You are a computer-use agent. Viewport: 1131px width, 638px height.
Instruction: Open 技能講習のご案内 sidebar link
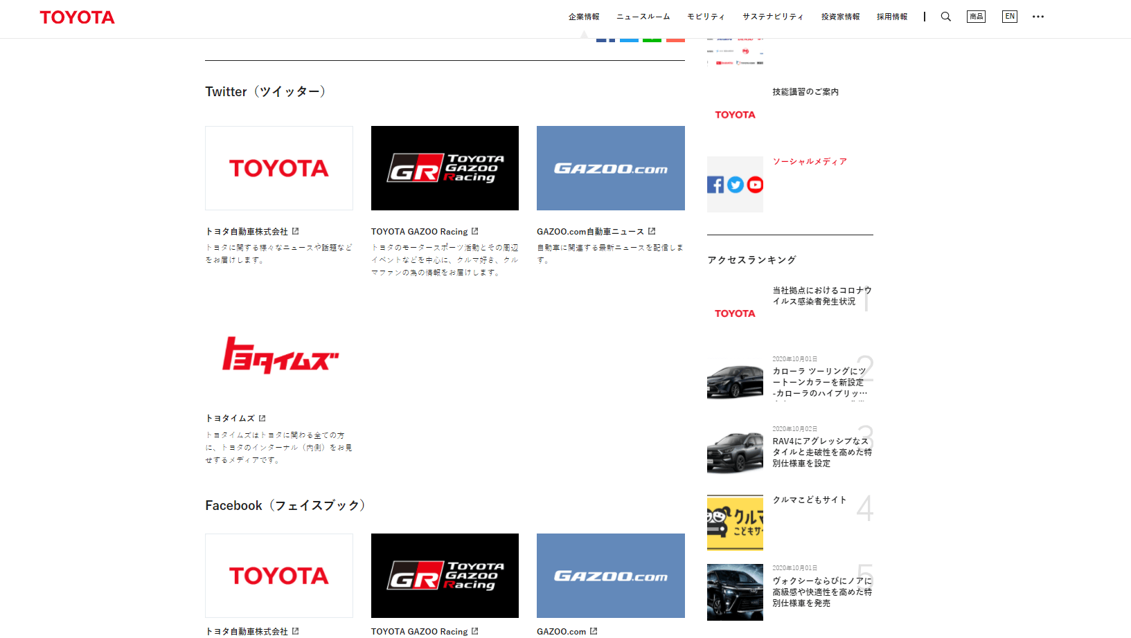pos(805,92)
